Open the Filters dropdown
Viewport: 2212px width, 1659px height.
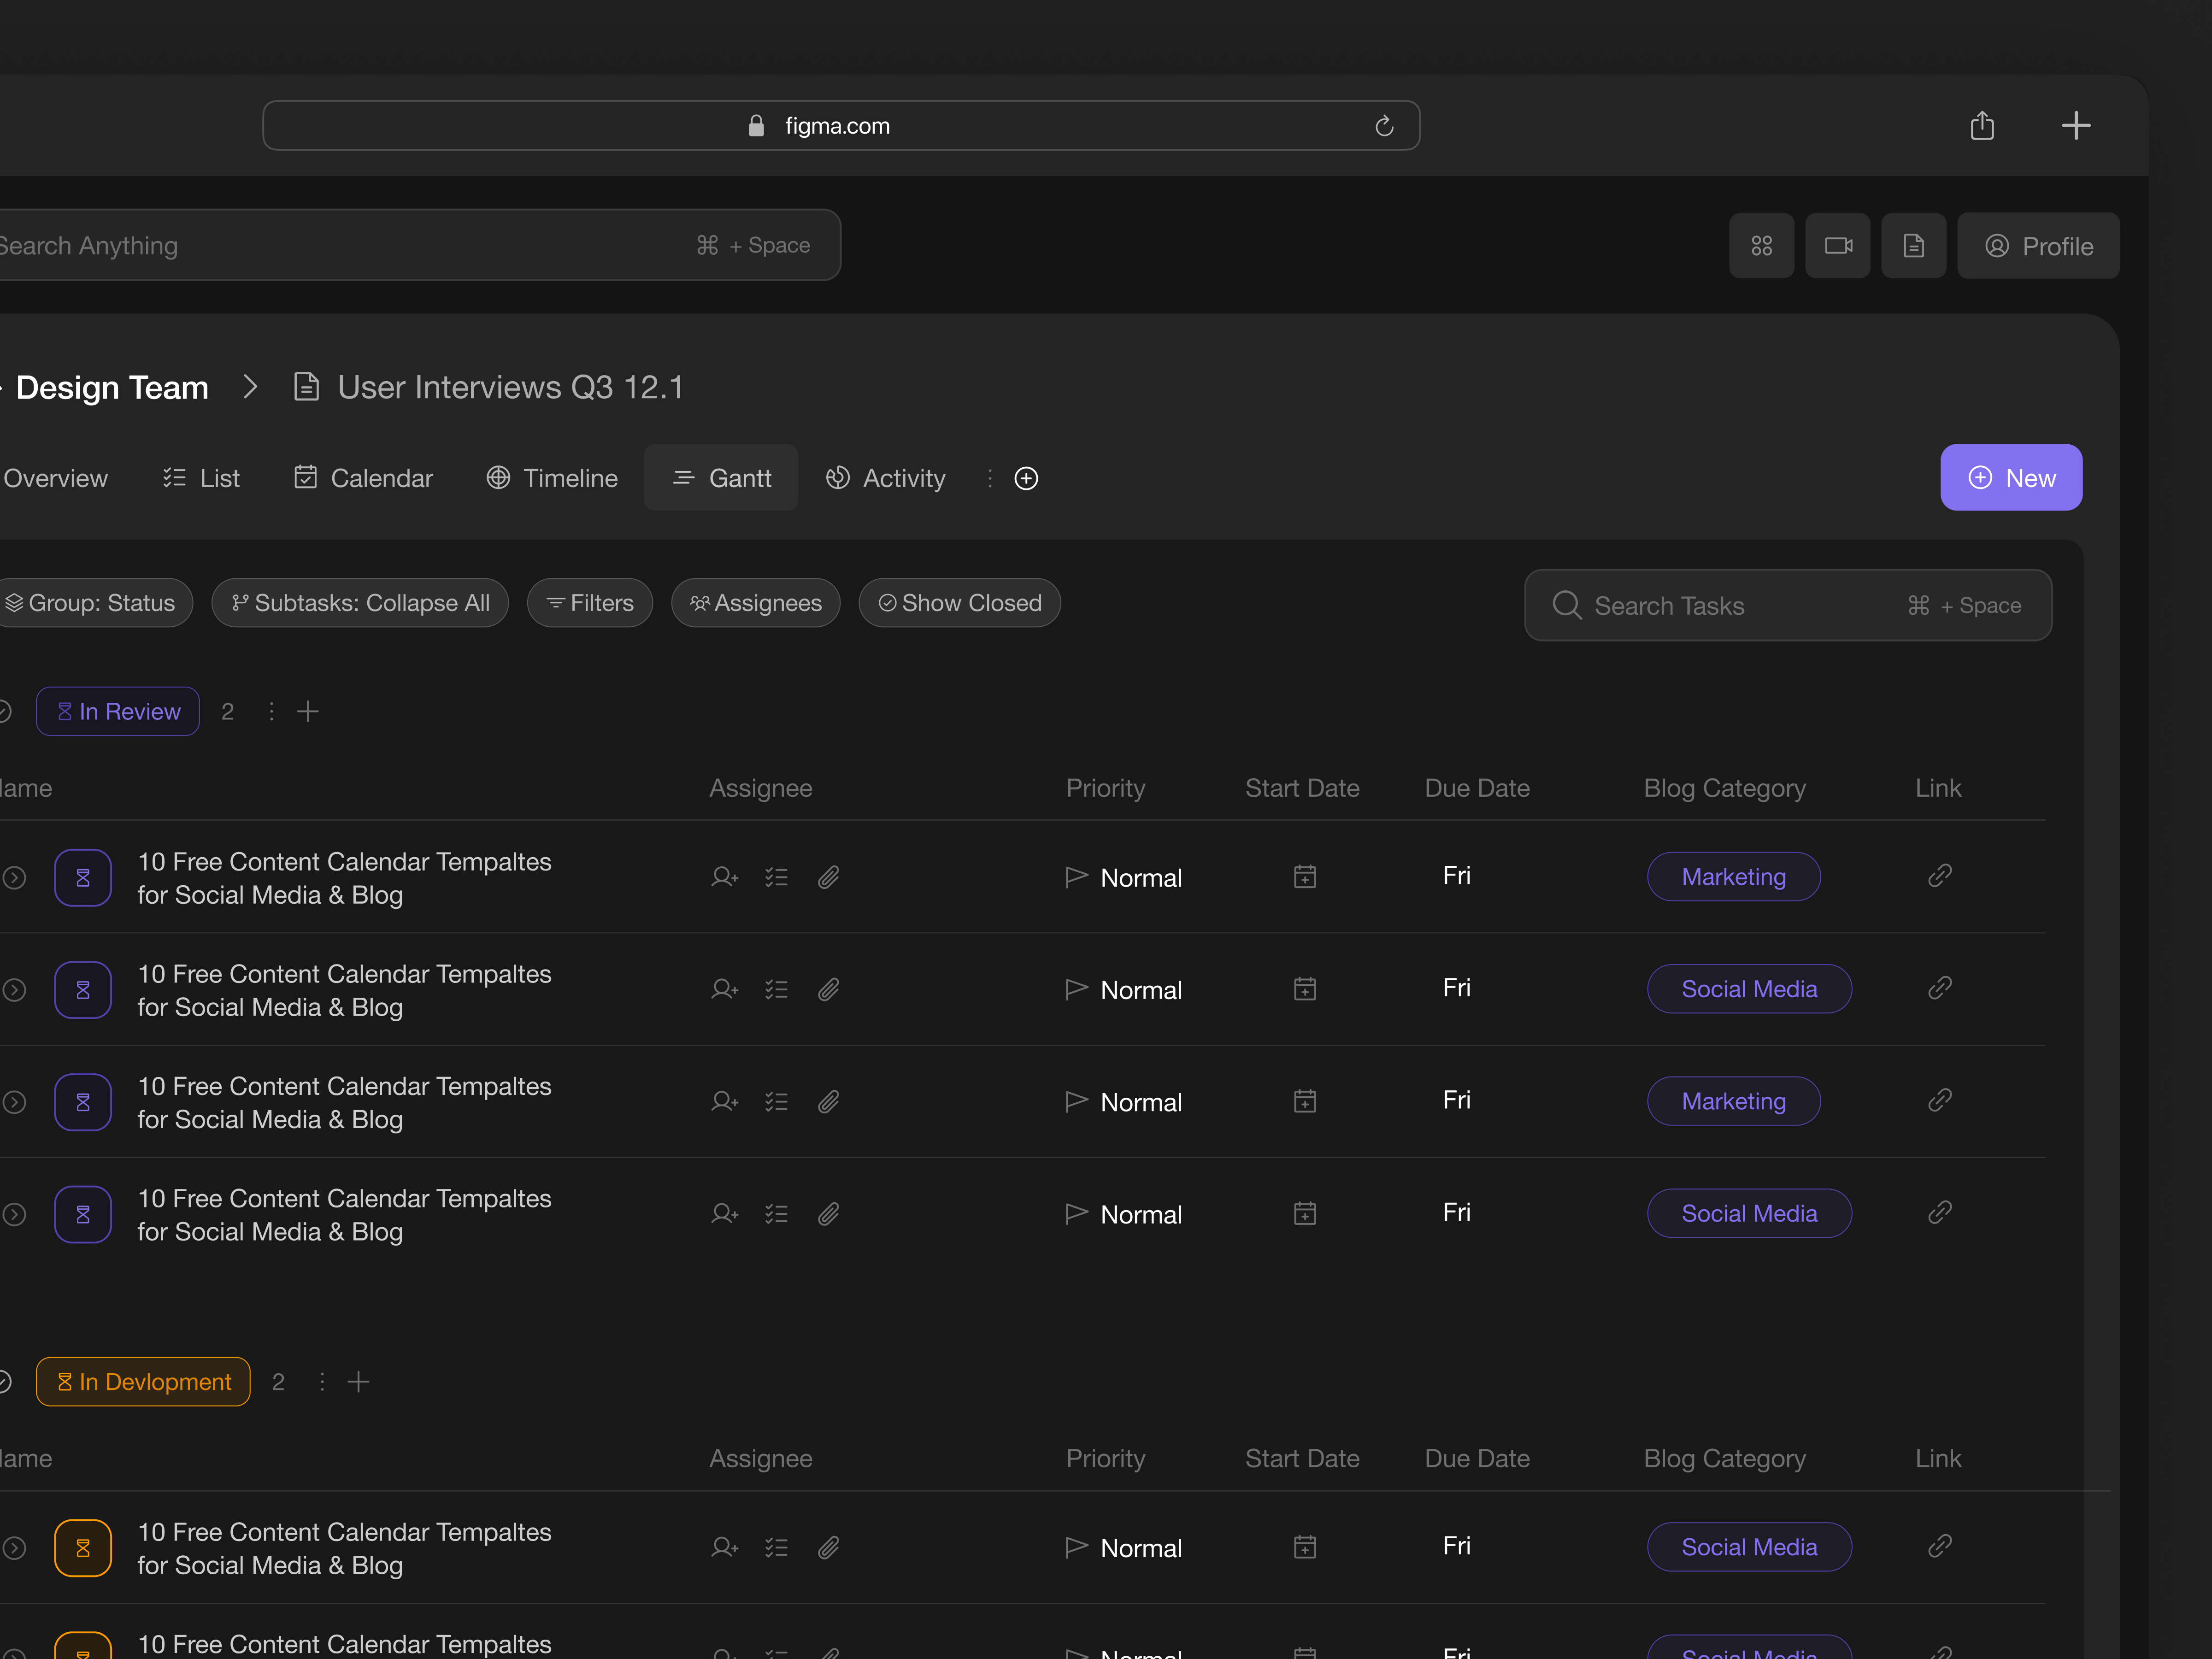point(590,603)
